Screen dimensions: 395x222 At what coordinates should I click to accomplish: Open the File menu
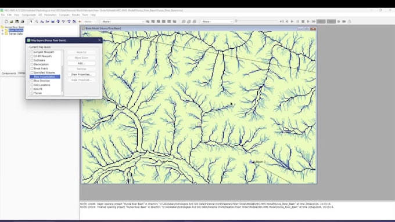coord(3,15)
